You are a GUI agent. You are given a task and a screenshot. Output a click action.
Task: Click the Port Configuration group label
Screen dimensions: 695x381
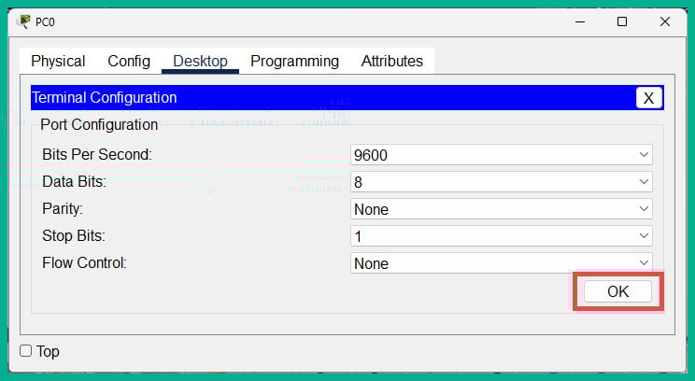99,125
